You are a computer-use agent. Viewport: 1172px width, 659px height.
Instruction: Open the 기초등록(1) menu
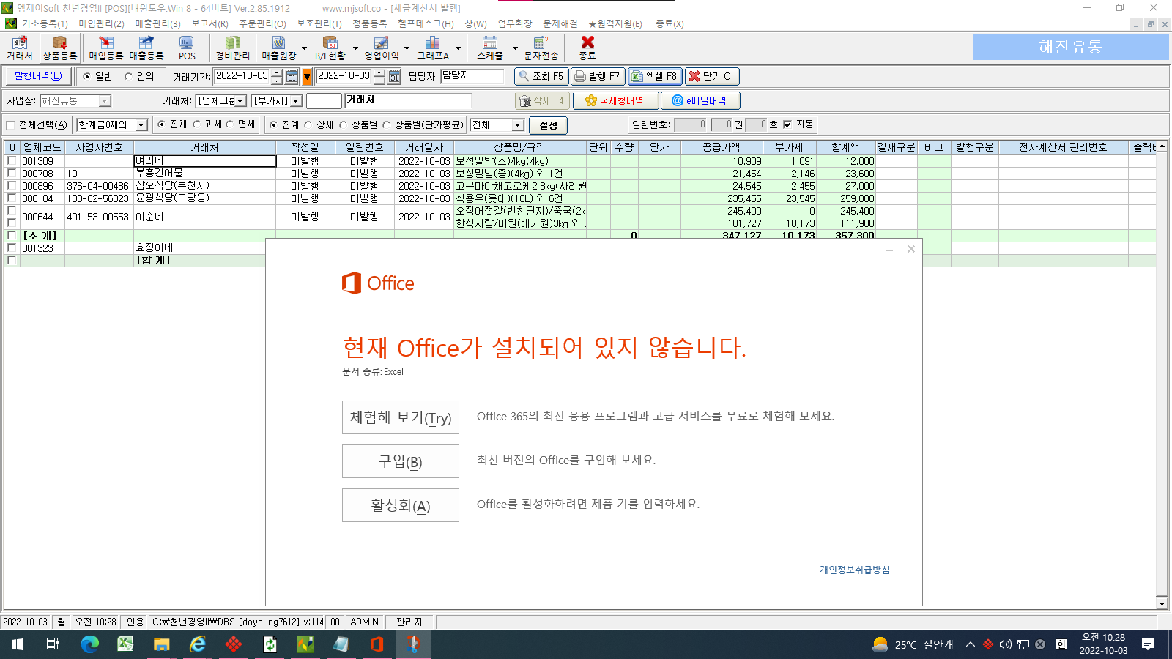click(x=45, y=23)
